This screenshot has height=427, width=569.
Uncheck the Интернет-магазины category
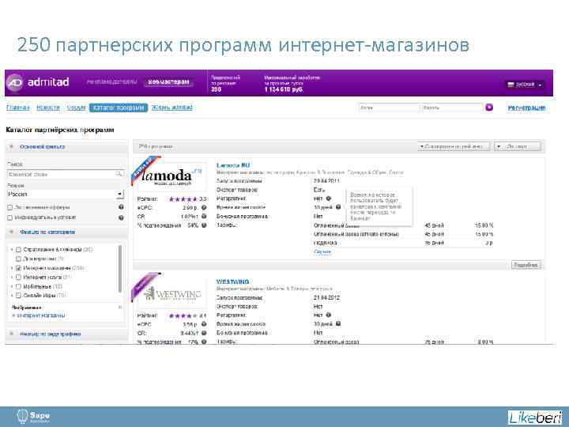[18, 268]
